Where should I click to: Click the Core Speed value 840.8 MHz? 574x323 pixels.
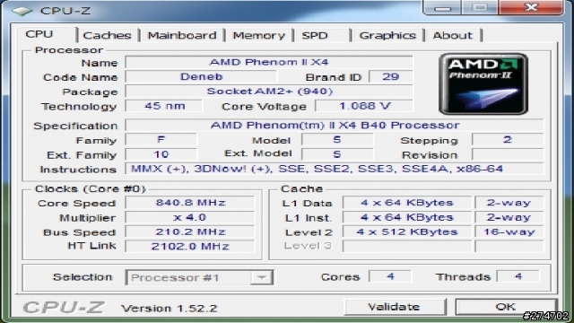point(190,203)
